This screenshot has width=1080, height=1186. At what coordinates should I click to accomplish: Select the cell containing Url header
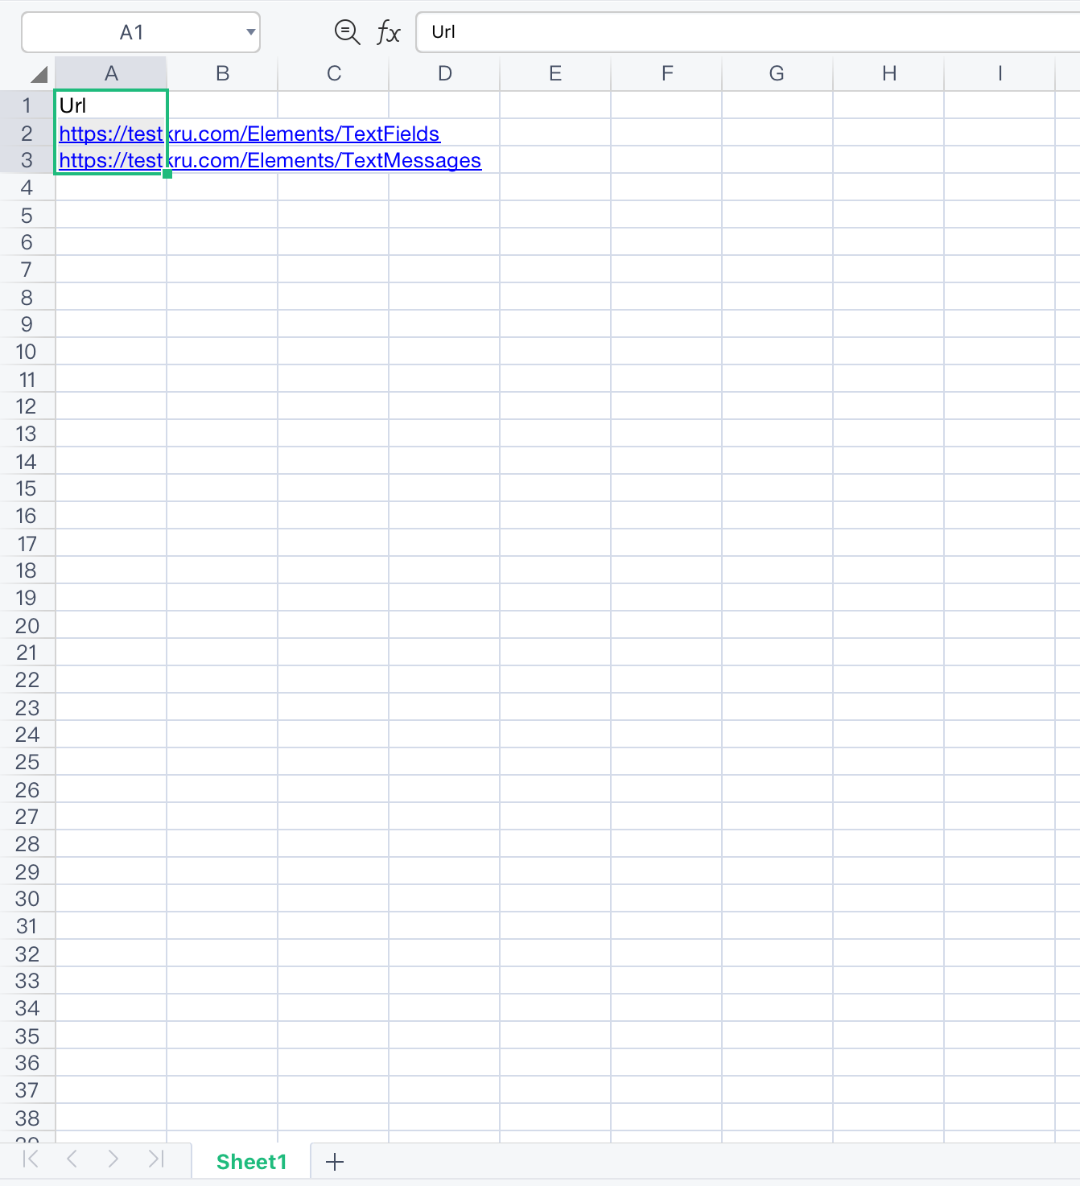(110, 105)
